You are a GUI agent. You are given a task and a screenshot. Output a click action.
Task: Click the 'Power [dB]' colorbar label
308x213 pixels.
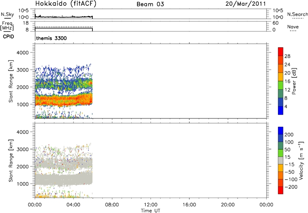[x=294, y=81]
